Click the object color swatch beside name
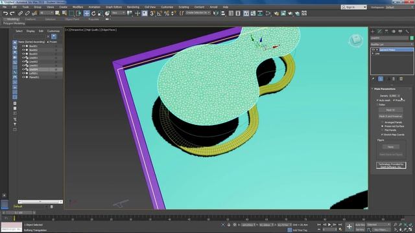 point(412,38)
